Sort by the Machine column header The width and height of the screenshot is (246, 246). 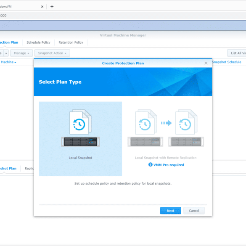tap(8, 62)
